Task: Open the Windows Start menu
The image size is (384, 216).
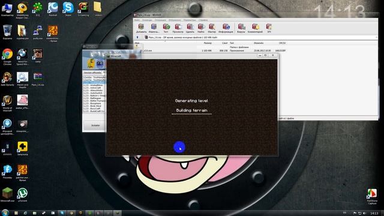Action: click(5, 212)
